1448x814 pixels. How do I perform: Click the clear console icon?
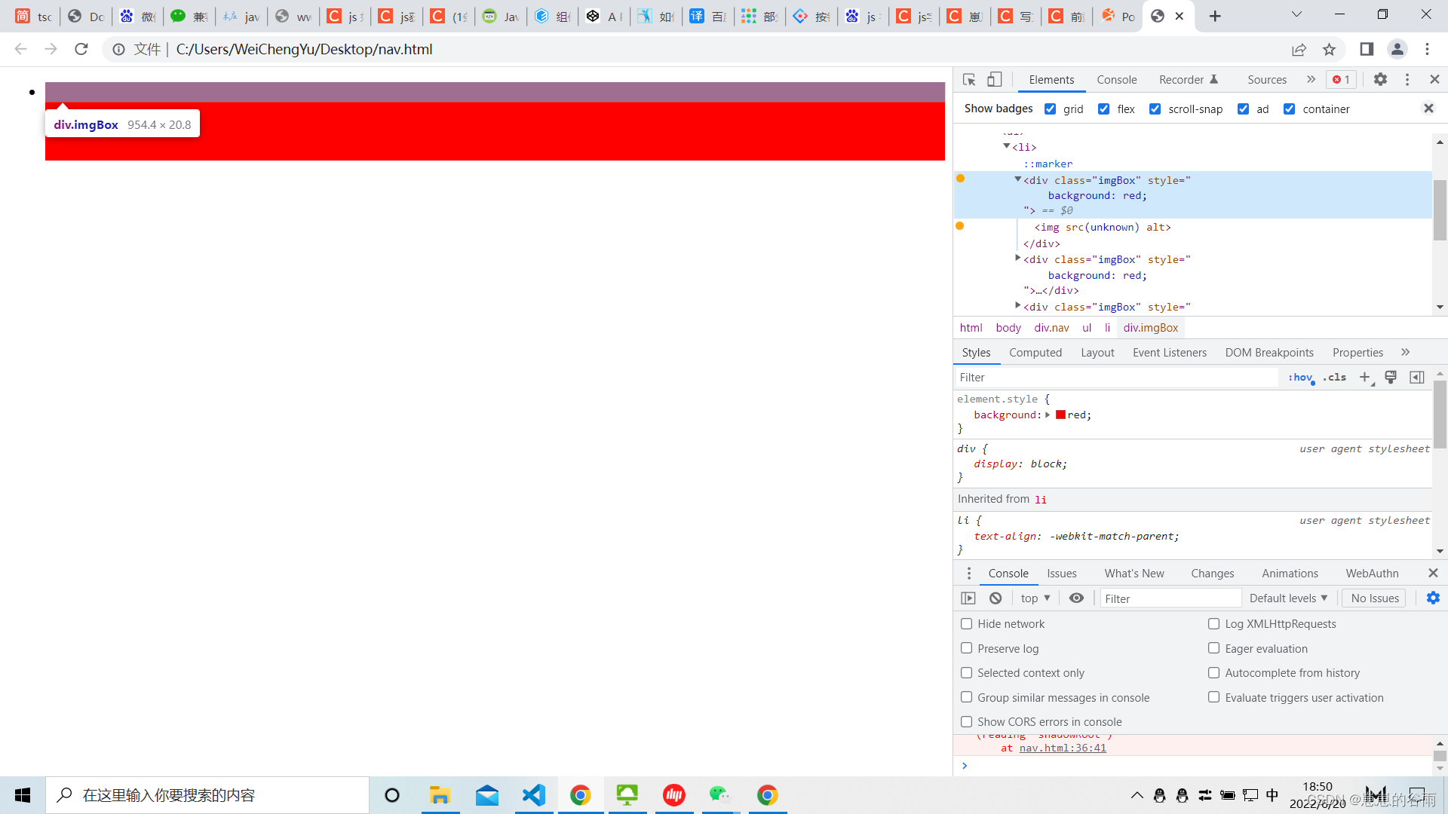coord(995,598)
